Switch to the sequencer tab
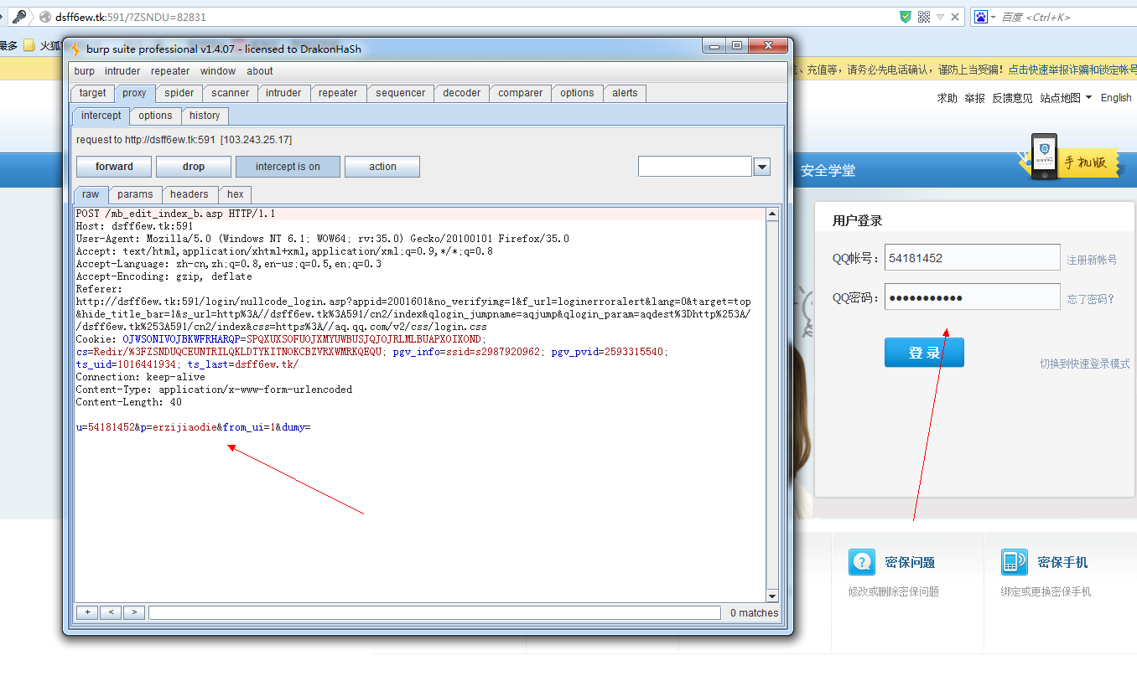Viewport: 1137px width, 676px height. click(401, 93)
